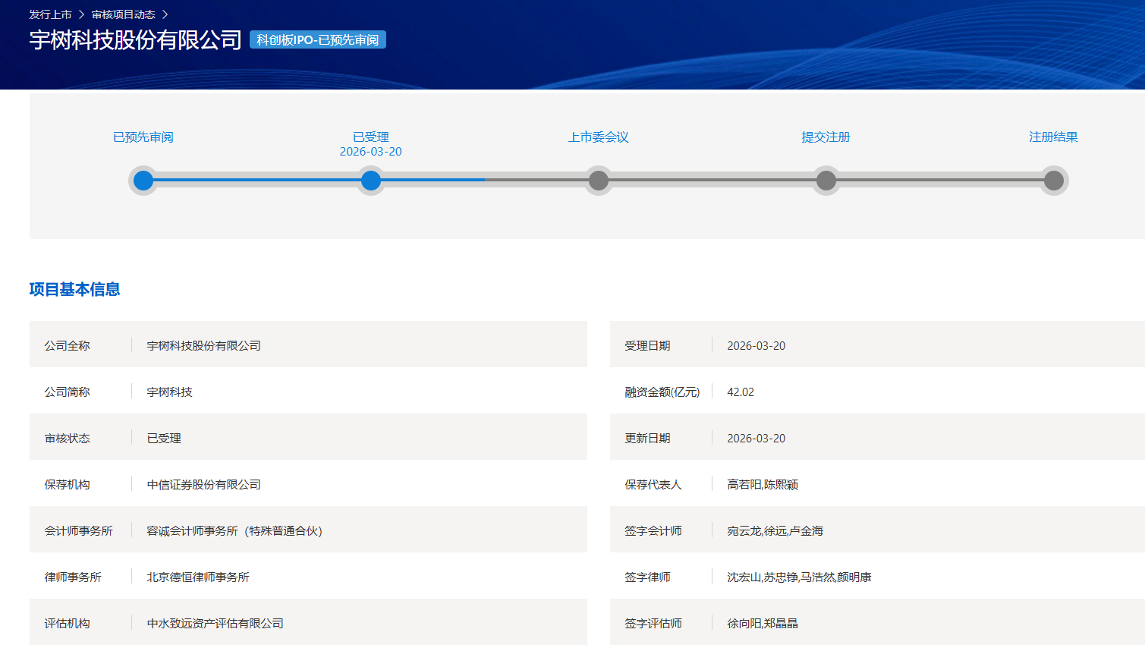The height and width of the screenshot is (648, 1145).
Task: Go to 审核项目动态 breadcrumb link
Action: coord(123,14)
